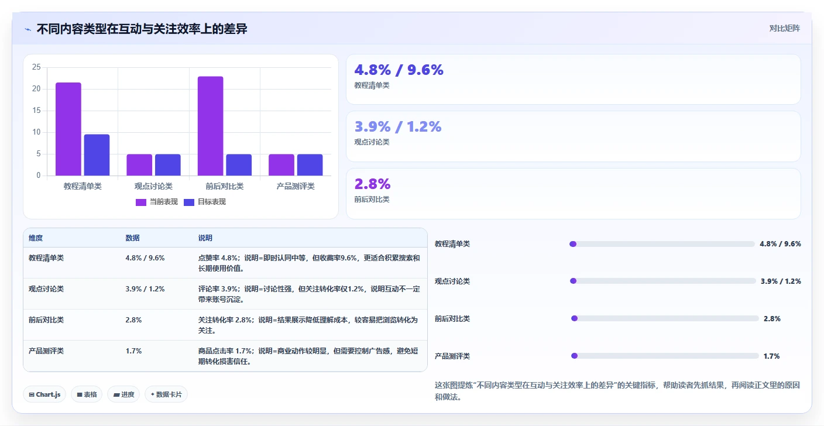Click the 教程清单类 current purple bar

68,129
